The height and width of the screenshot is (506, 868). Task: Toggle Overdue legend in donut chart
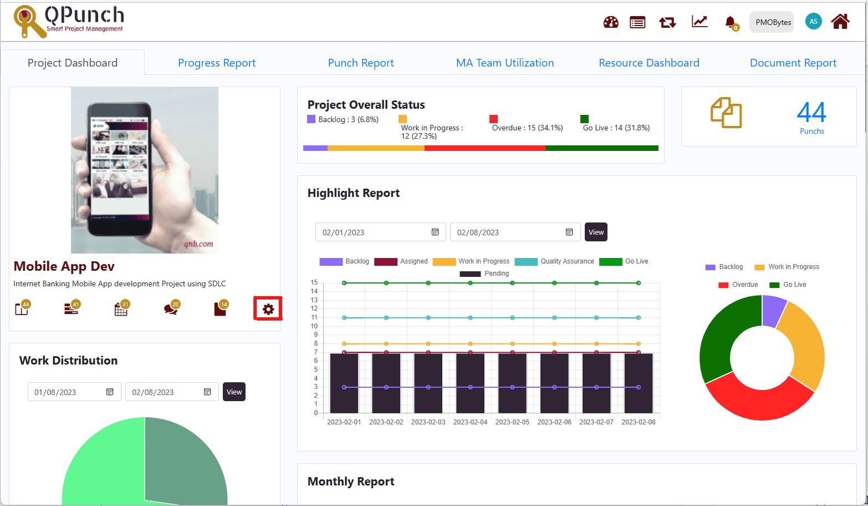point(738,285)
